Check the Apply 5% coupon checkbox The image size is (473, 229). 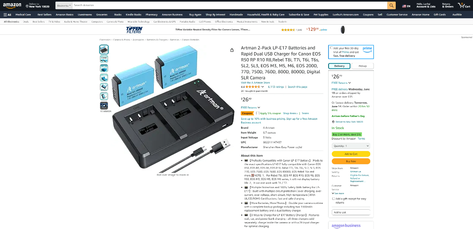257,113
